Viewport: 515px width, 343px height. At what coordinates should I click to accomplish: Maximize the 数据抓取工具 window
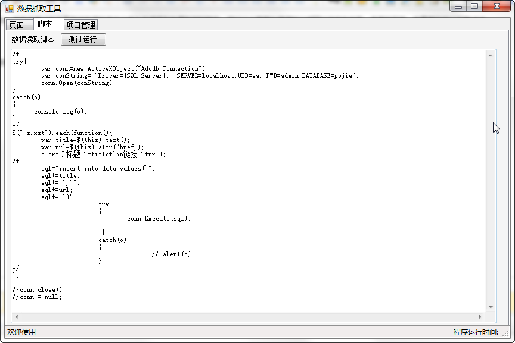tap(474, 7)
